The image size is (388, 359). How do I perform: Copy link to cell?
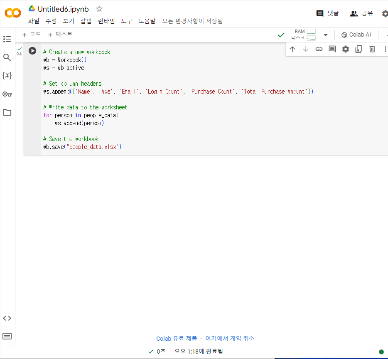319,49
